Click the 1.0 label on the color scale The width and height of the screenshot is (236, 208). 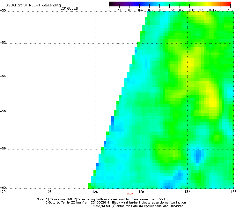(x=230, y=10)
